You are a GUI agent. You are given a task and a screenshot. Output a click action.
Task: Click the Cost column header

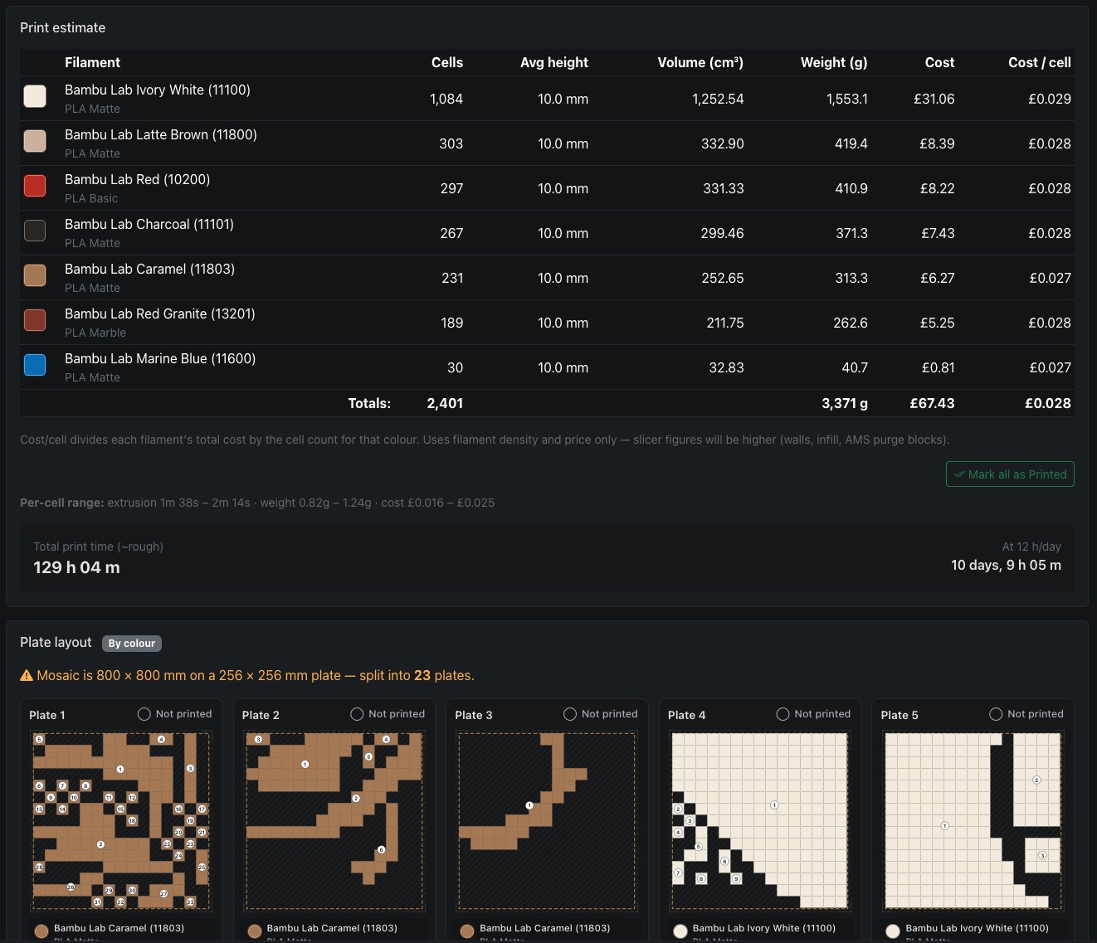tap(939, 62)
